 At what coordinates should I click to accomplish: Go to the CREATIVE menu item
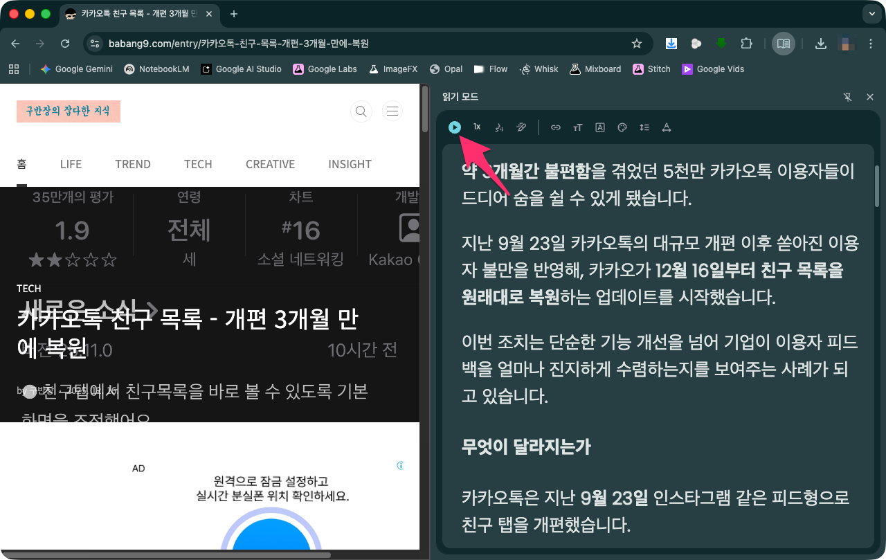(x=270, y=164)
